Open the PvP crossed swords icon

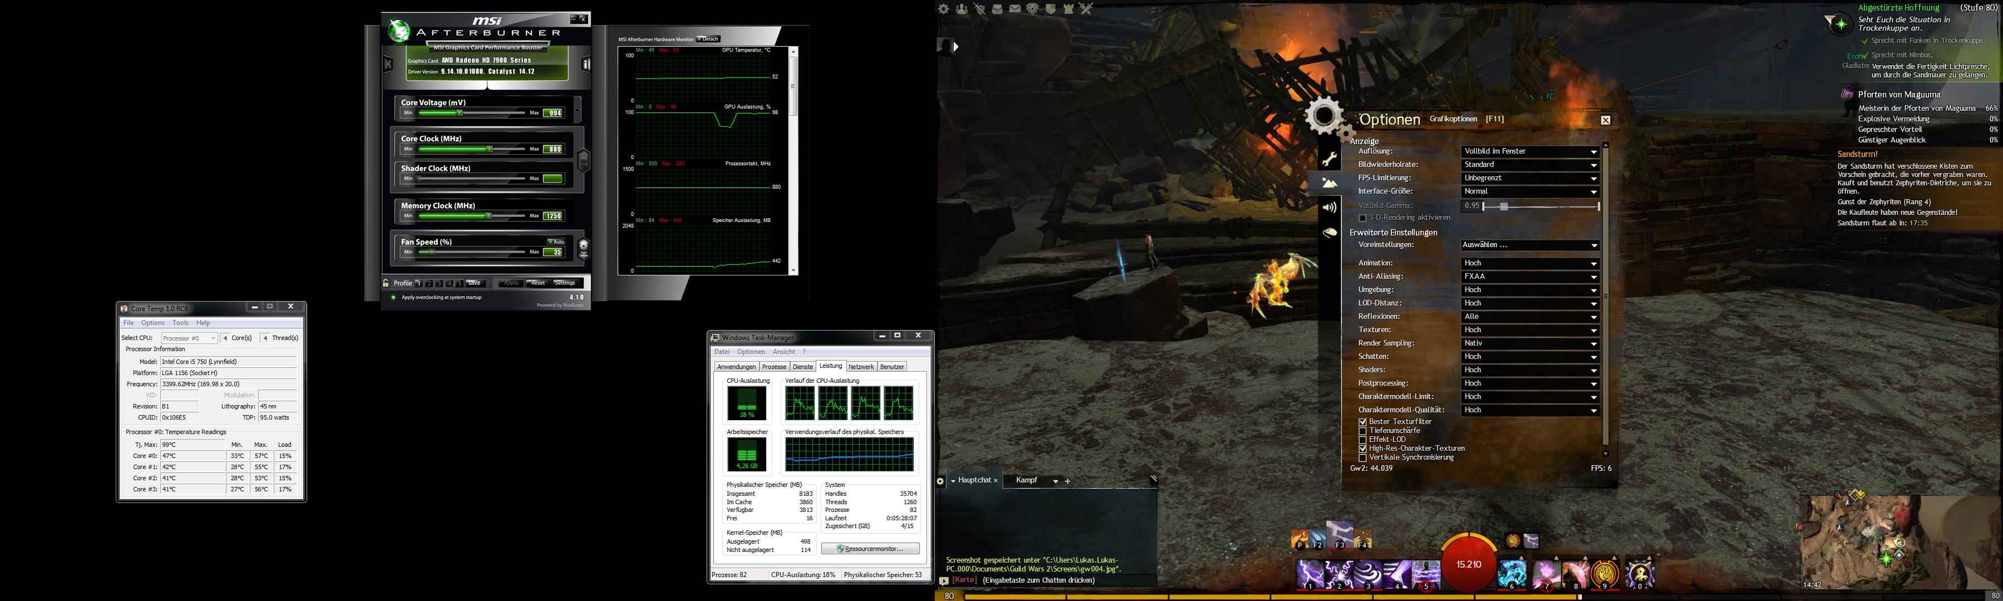[x=1086, y=8]
